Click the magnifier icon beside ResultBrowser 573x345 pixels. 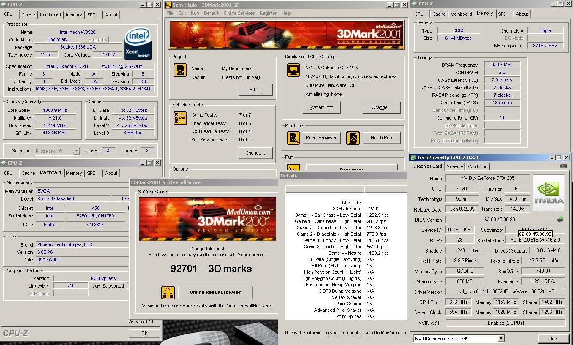[293, 138]
